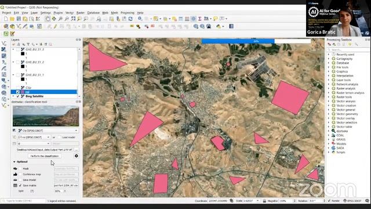Screen dimensions: 371x209
Task: Click Perform the classification button
Action: tap(45, 156)
